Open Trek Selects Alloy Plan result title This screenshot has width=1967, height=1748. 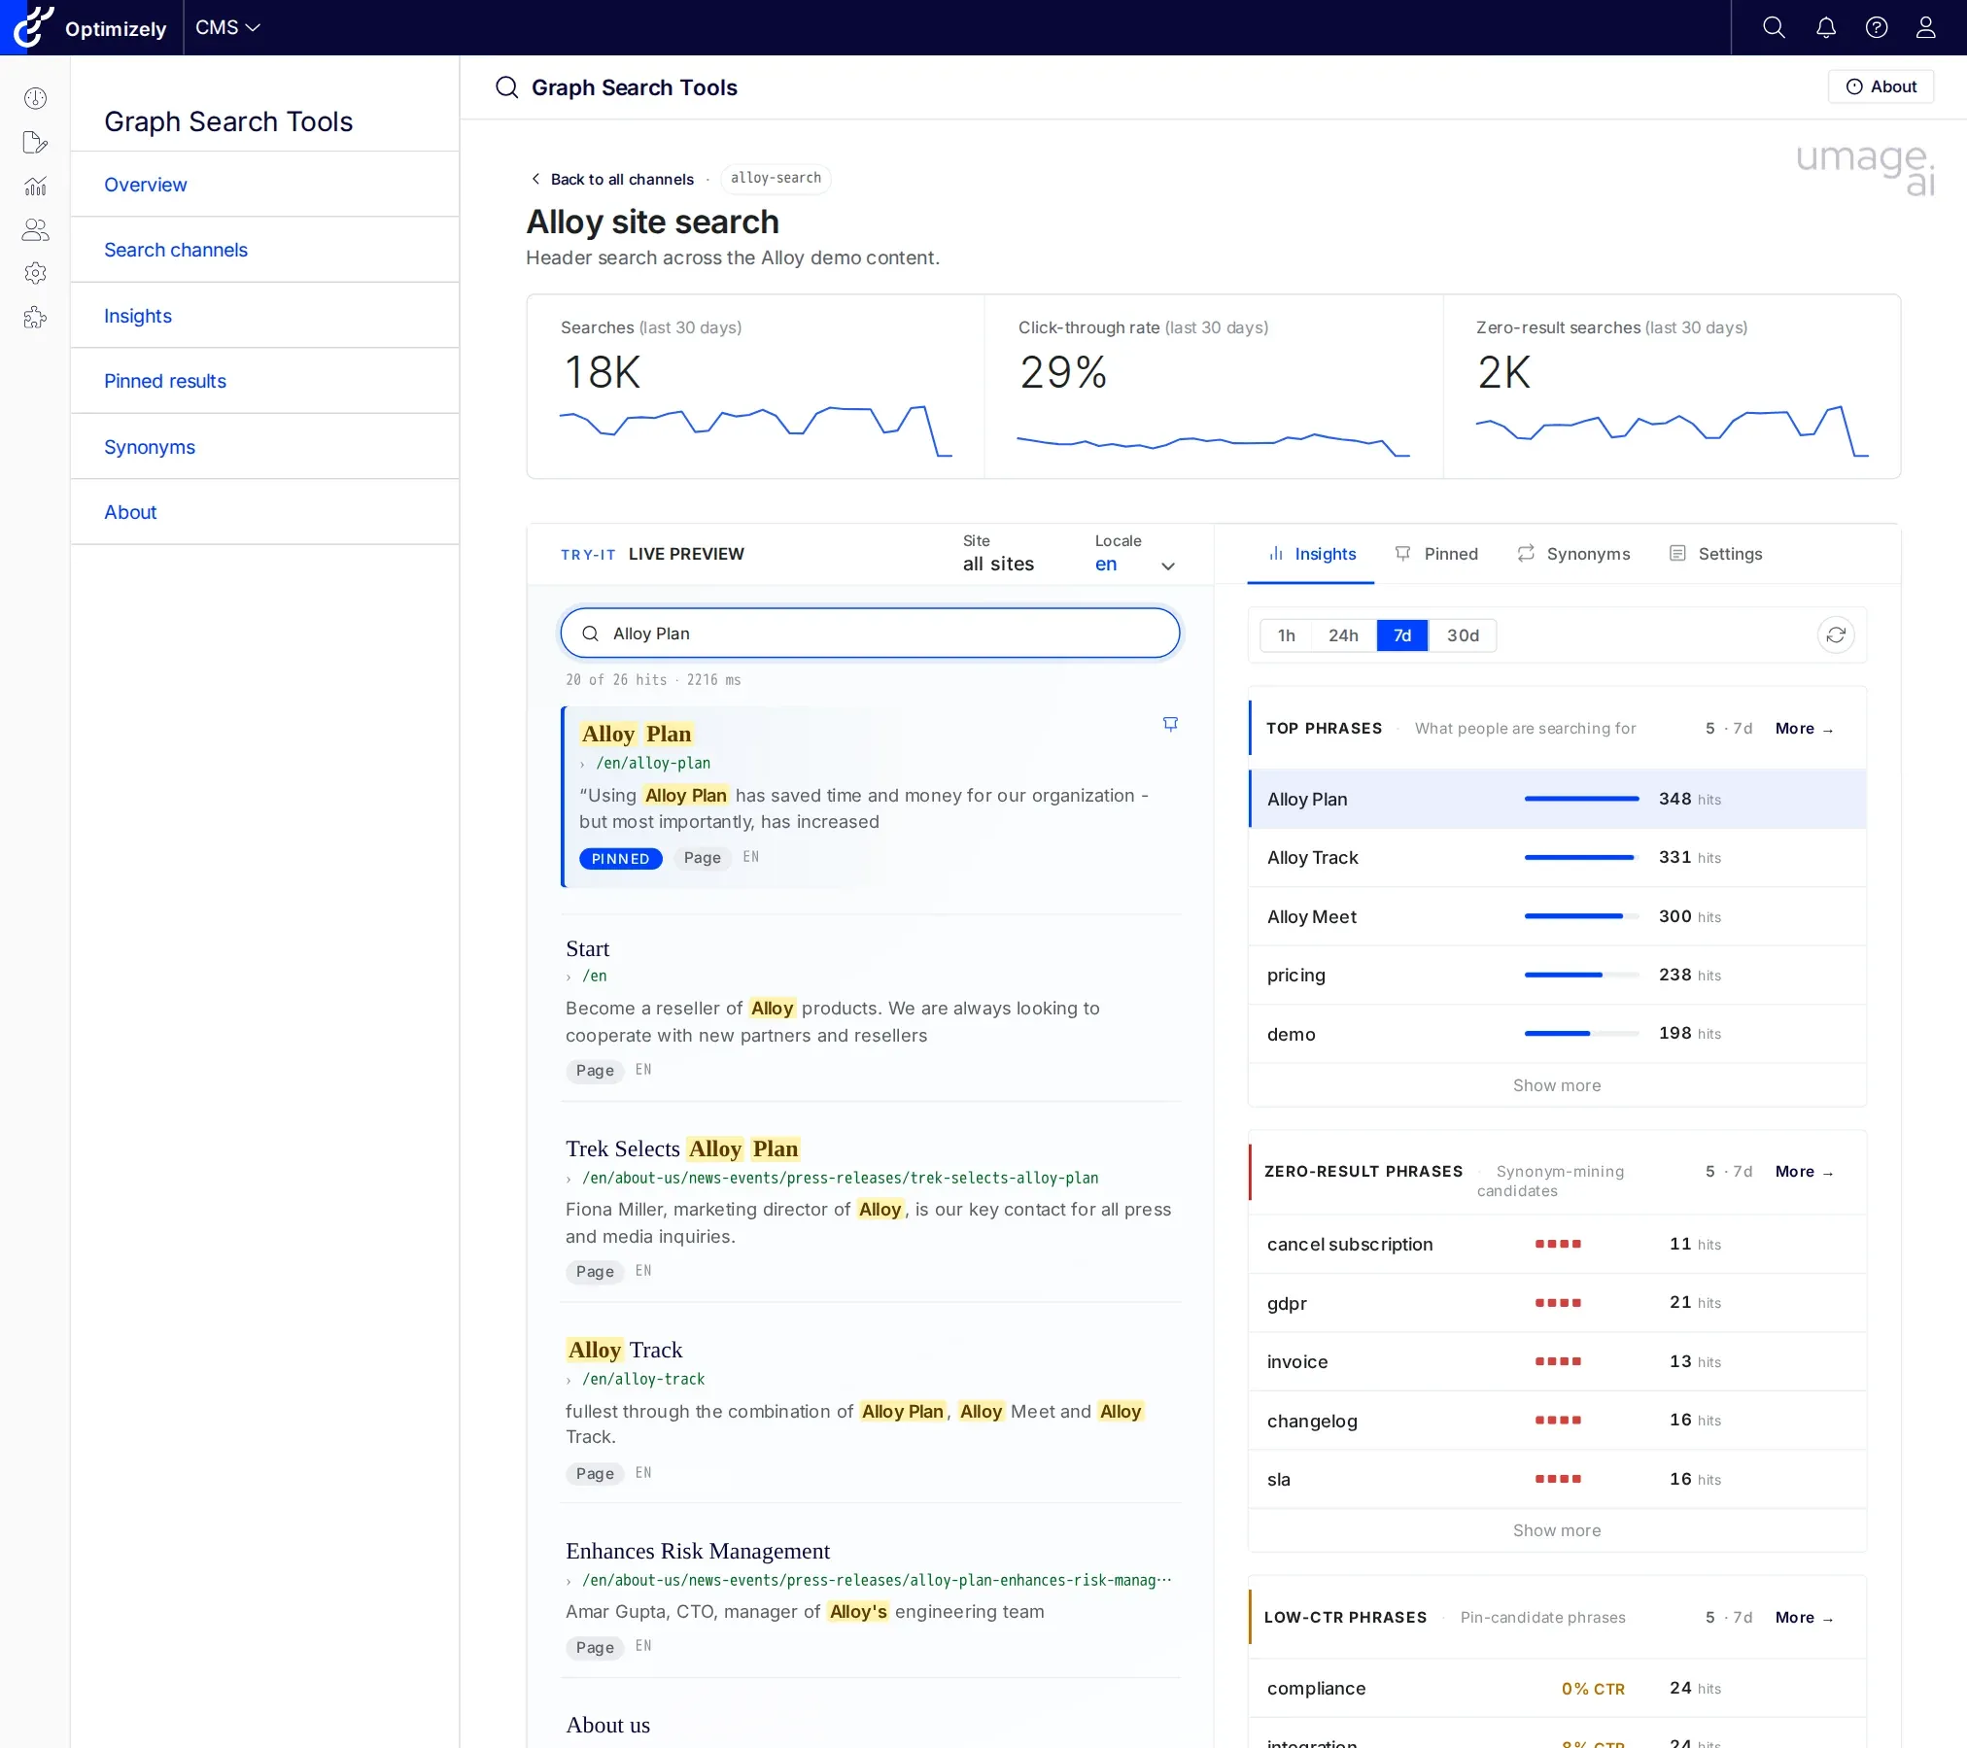[x=682, y=1148]
